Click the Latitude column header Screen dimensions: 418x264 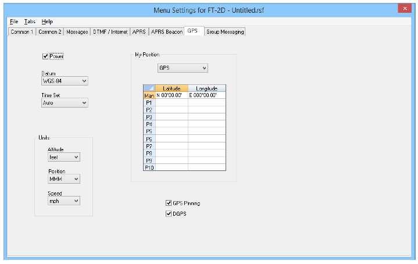172,88
